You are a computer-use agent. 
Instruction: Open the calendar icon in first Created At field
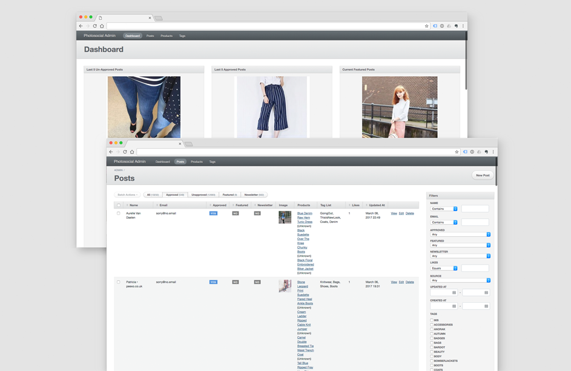click(454, 306)
